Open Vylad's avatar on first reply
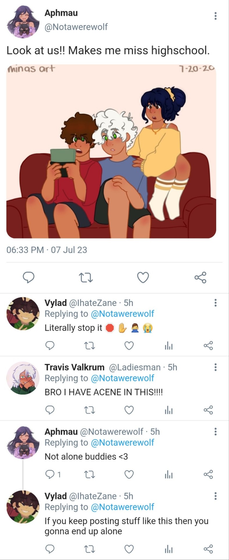Screen dimensions: 229x560 tap(23, 314)
